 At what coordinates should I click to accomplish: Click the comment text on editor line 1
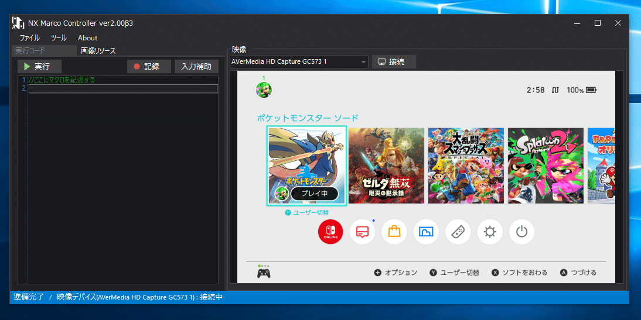click(x=62, y=80)
